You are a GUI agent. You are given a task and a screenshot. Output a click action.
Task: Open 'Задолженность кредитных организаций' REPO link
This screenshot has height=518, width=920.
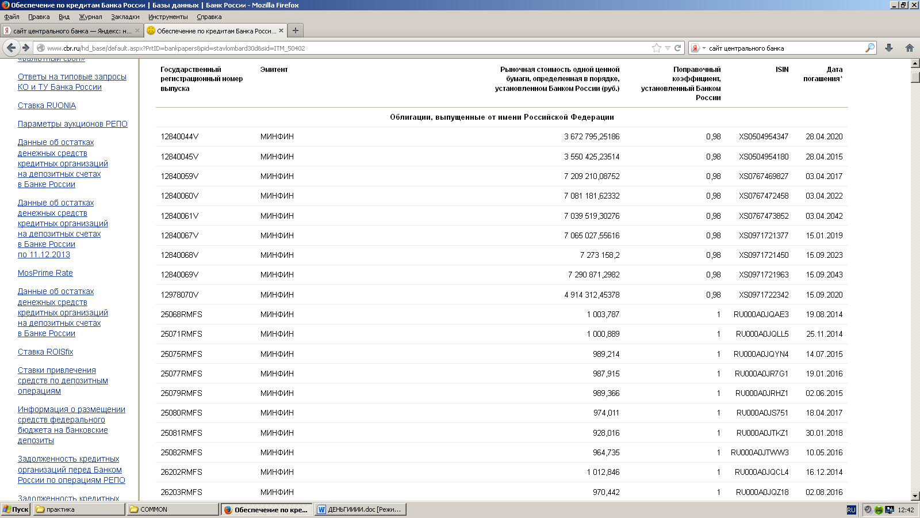click(71, 469)
